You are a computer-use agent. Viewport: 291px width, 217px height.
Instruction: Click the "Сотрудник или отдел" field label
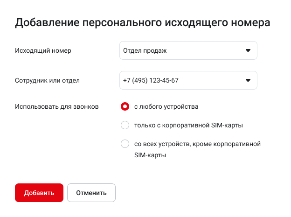[47, 80]
